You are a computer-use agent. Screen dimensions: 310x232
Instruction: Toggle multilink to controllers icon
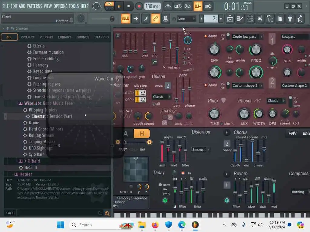point(156,19)
